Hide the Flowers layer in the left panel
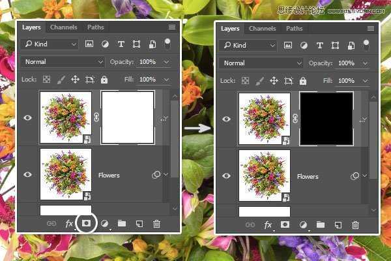This screenshot has height=261, width=391. click(x=28, y=175)
